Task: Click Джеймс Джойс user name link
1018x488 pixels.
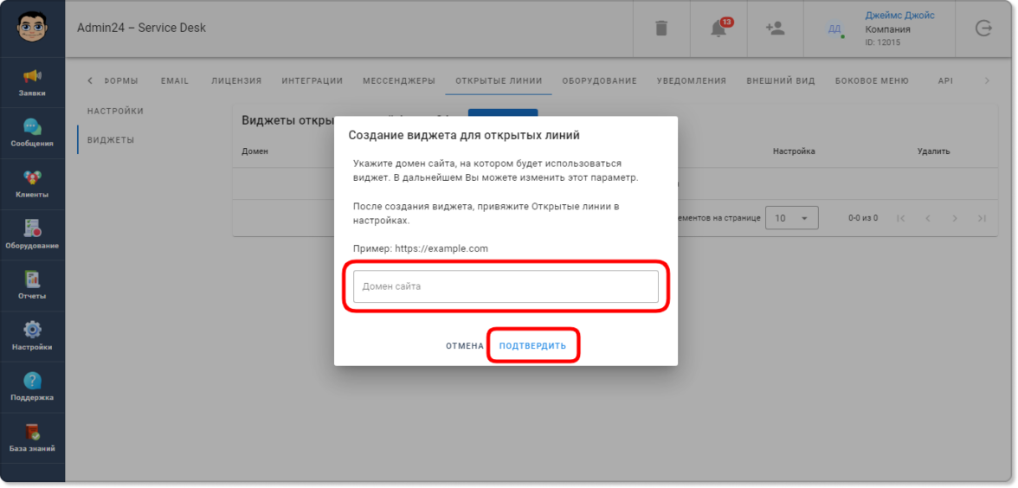Action: [x=900, y=16]
